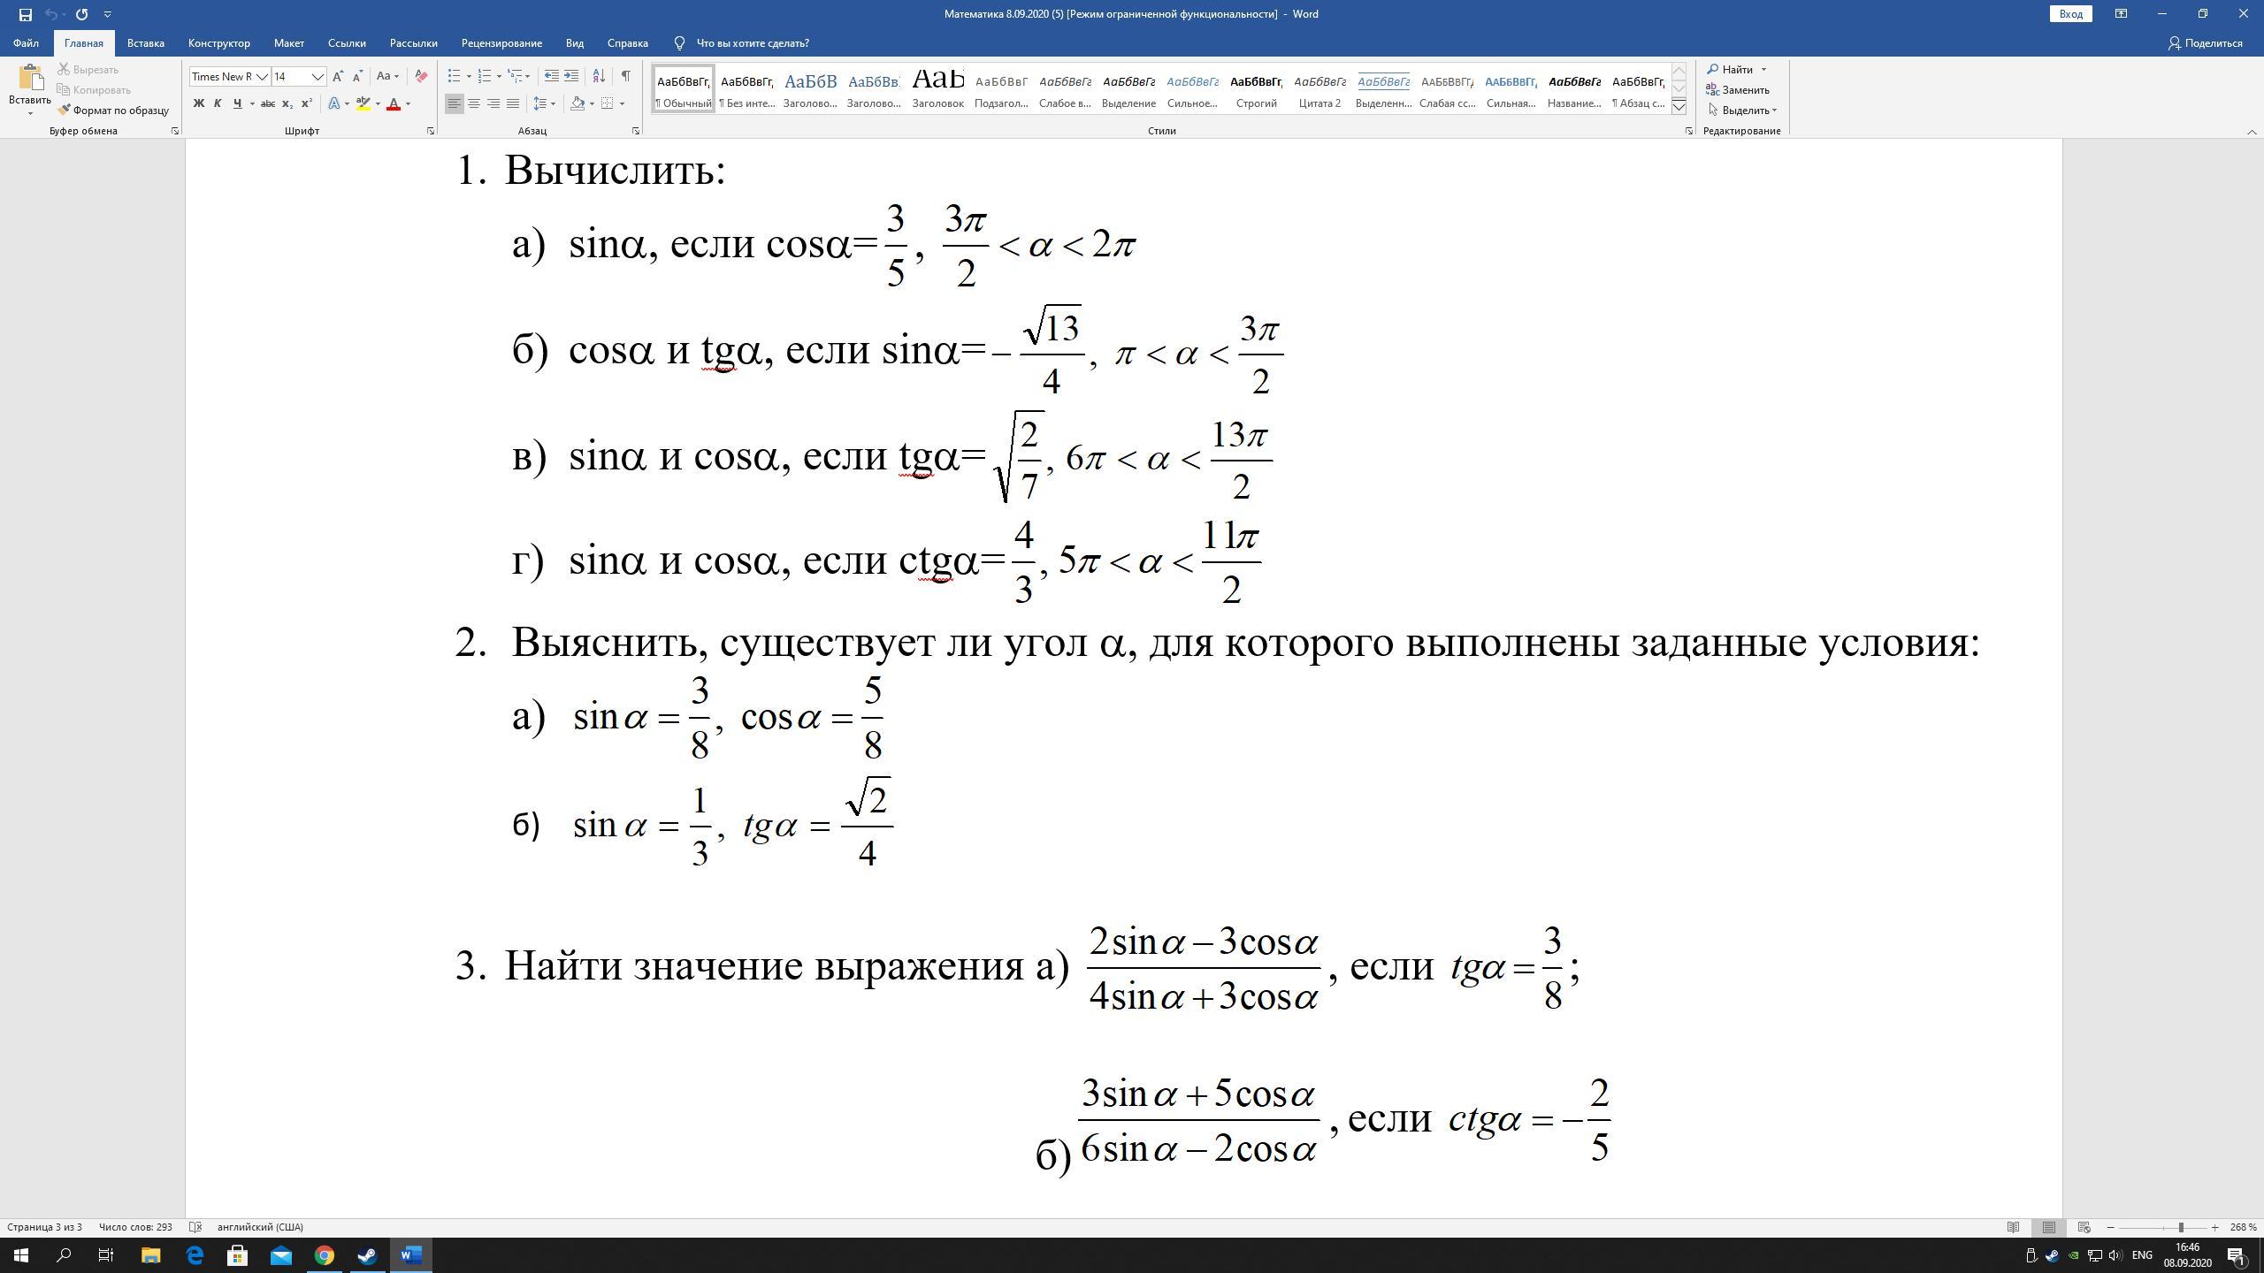
Task: Toggle bold (Ж) formatting
Action: pos(198,103)
